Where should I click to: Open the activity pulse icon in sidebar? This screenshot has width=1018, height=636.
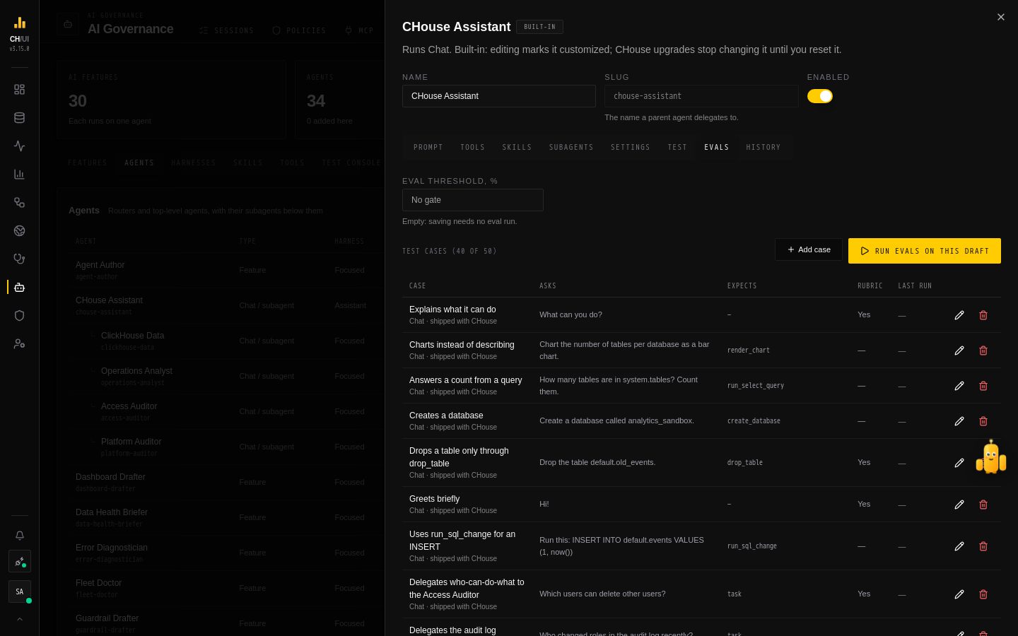click(19, 146)
